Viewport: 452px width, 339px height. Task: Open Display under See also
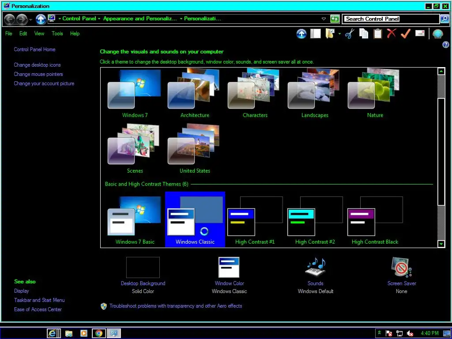point(22,291)
